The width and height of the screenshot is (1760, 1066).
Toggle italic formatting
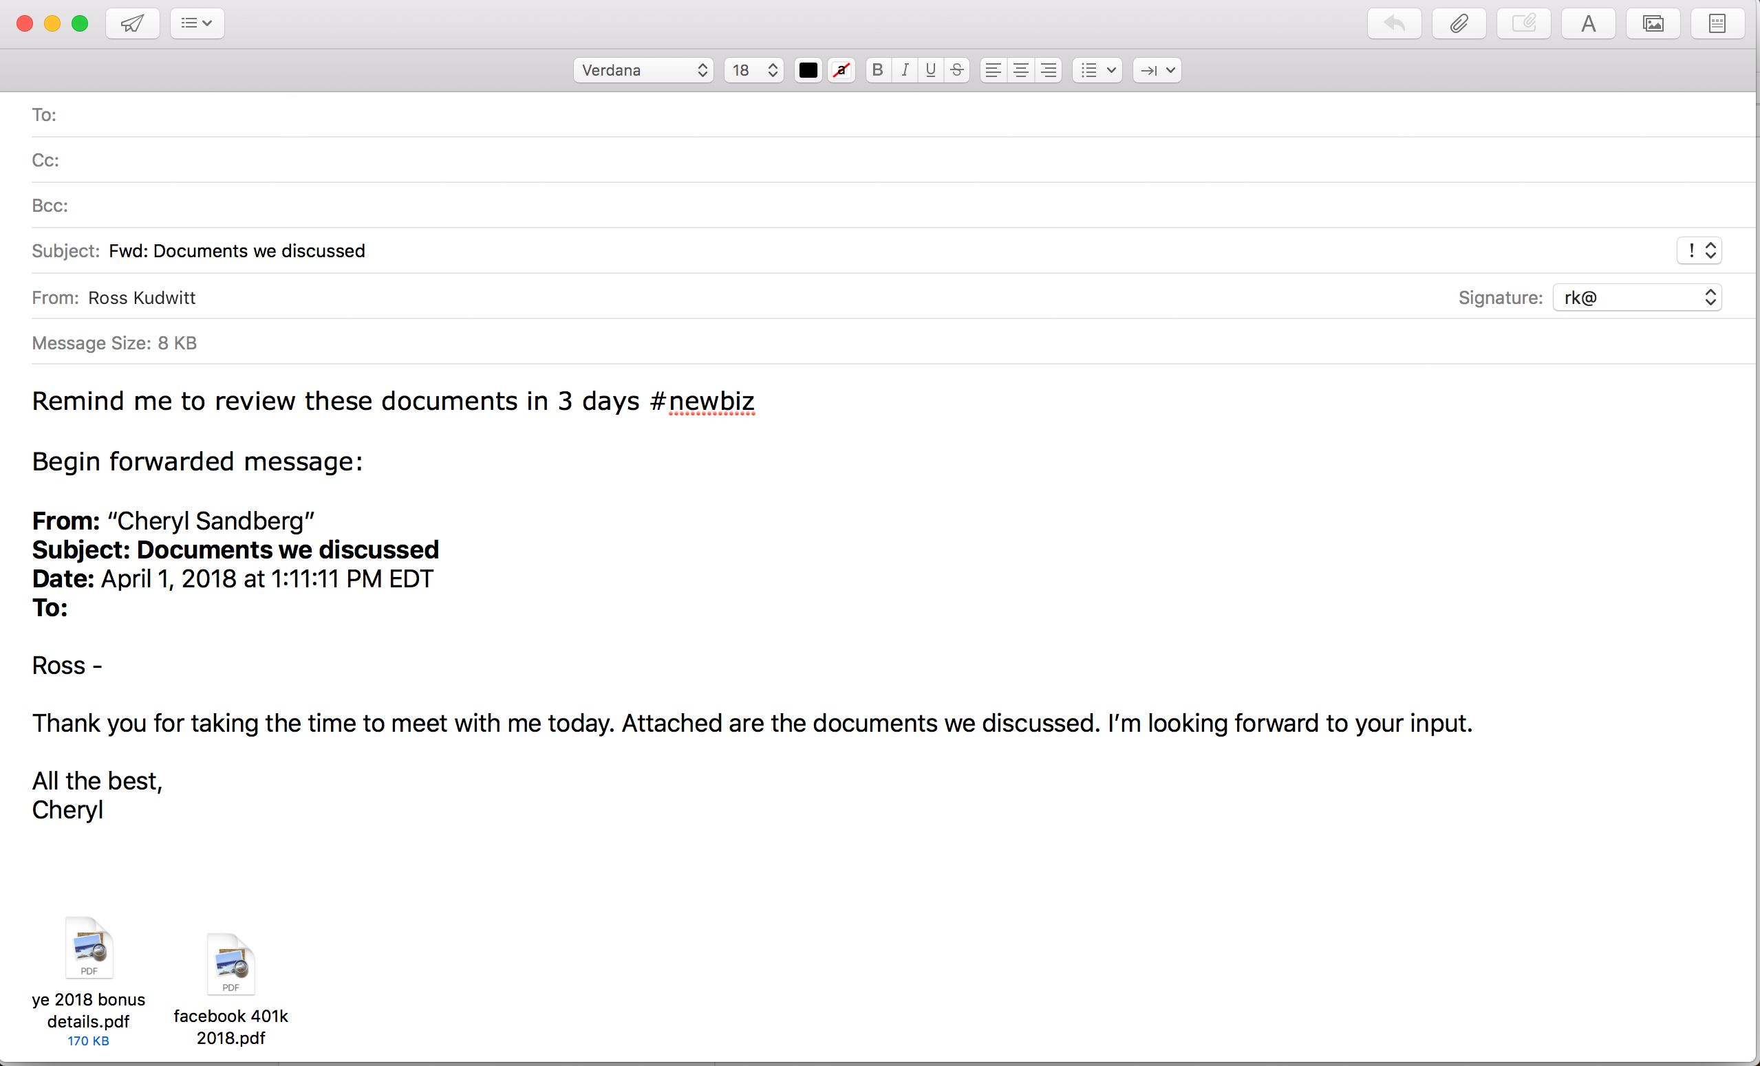904,70
